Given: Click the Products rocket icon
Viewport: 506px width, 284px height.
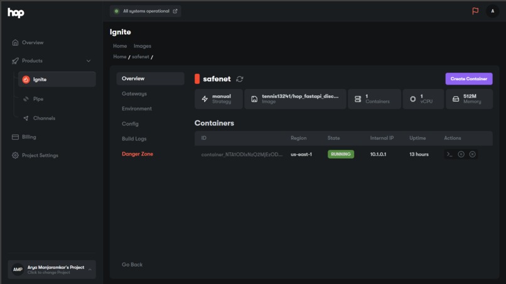Looking at the screenshot, I should tap(15, 61).
